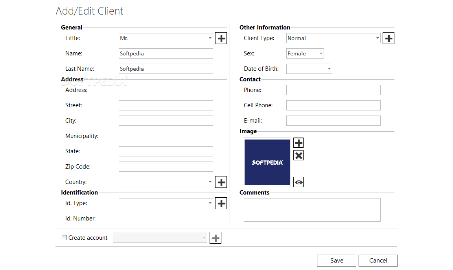Preview the client image with the eye icon
This screenshot has height=270, width=453.
point(298,182)
